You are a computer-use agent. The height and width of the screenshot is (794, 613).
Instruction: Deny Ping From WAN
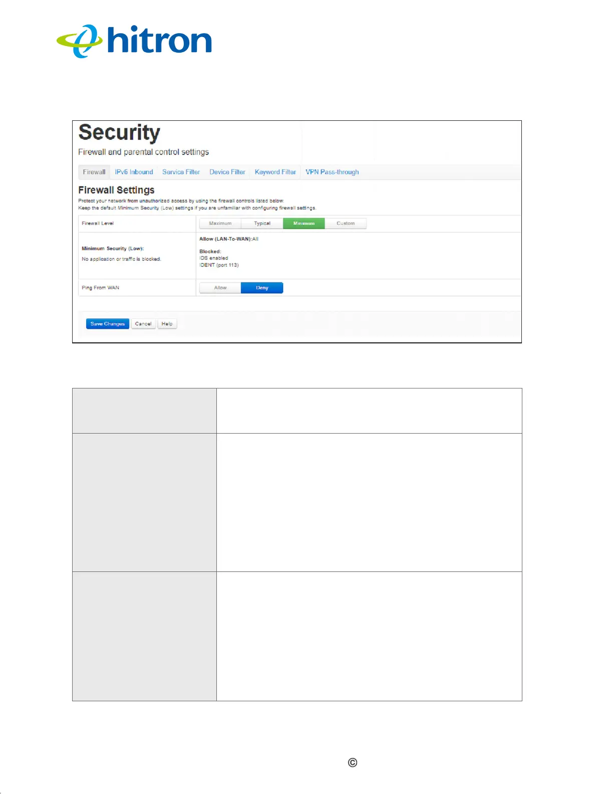tap(262, 288)
